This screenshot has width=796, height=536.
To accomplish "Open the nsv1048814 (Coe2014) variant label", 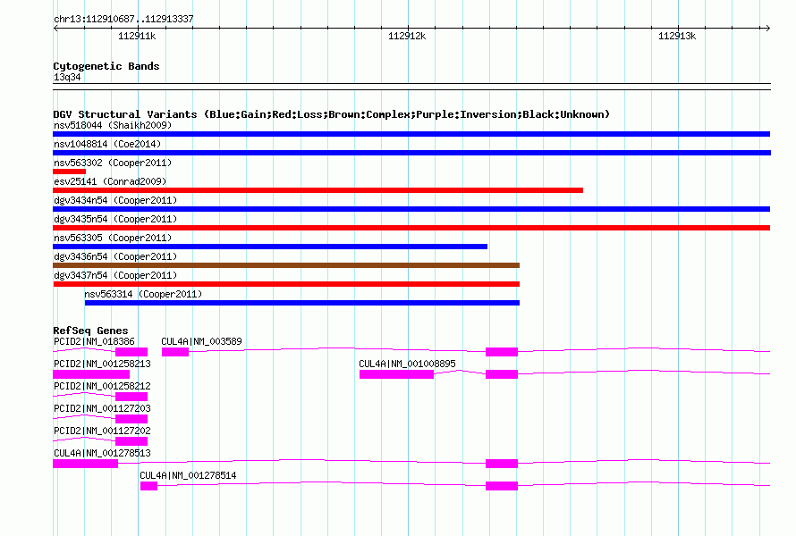I will [107, 144].
